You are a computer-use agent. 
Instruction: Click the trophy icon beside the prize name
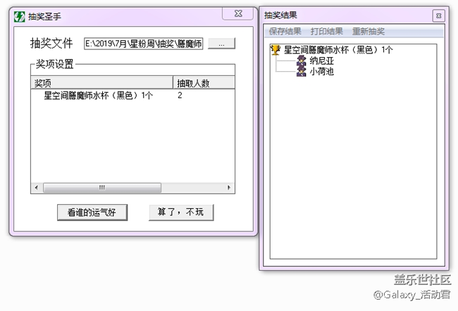pos(276,50)
